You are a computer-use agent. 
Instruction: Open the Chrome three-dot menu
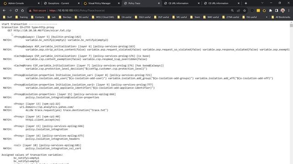coord(289,10)
